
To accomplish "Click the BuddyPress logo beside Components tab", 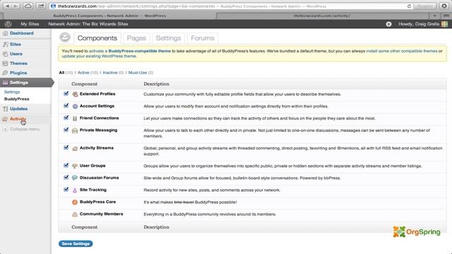I will pos(65,37).
